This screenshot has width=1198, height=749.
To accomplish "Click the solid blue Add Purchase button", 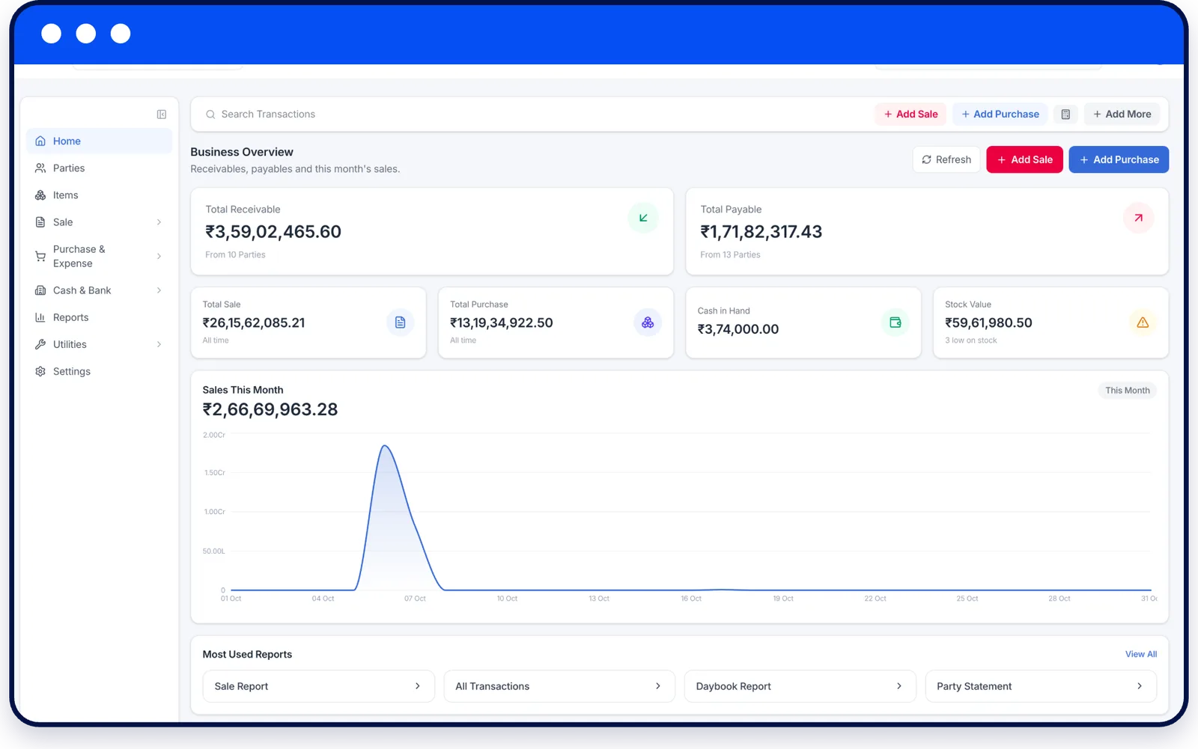I will point(1119,159).
